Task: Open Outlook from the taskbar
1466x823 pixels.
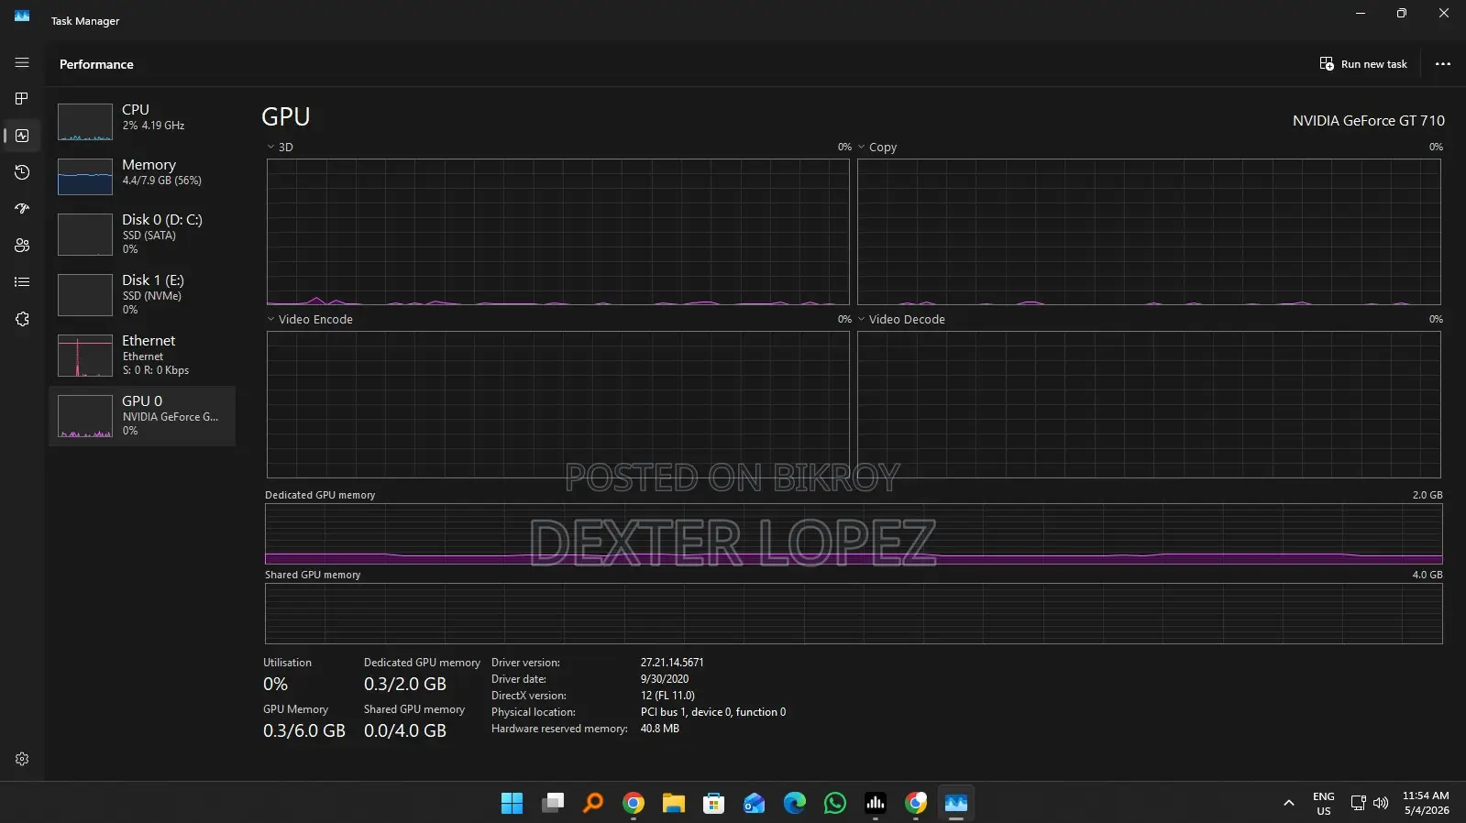Action: [755, 804]
